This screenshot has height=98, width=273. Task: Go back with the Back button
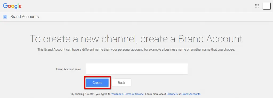[121, 83]
